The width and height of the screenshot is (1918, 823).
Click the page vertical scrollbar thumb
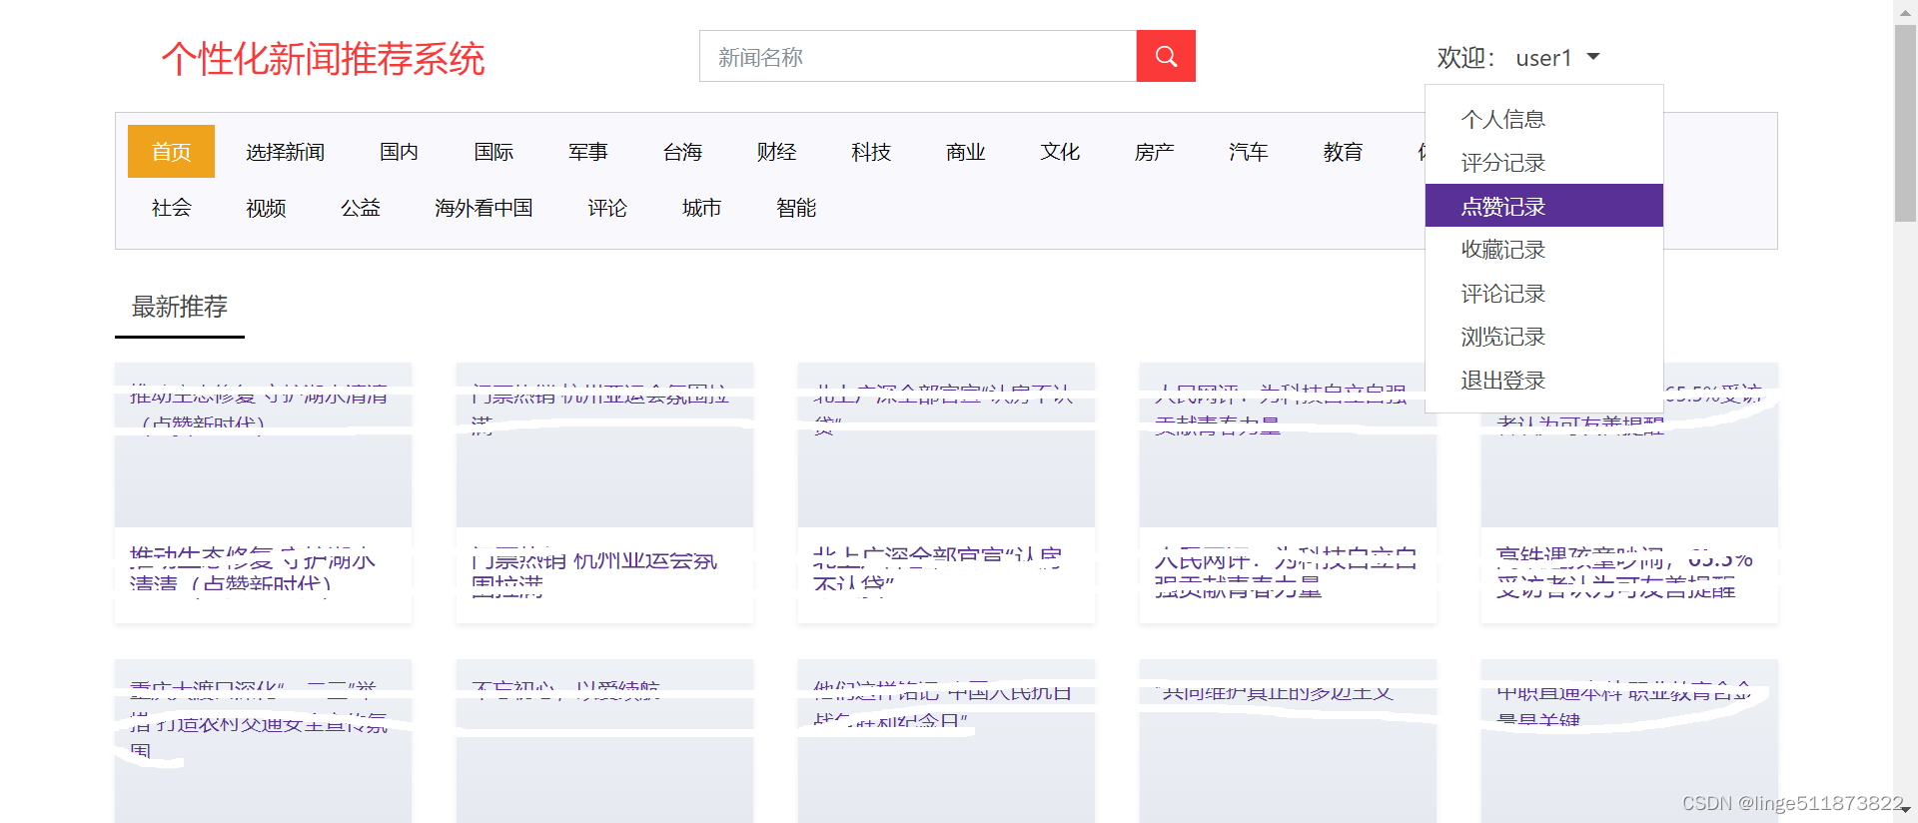1905,122
